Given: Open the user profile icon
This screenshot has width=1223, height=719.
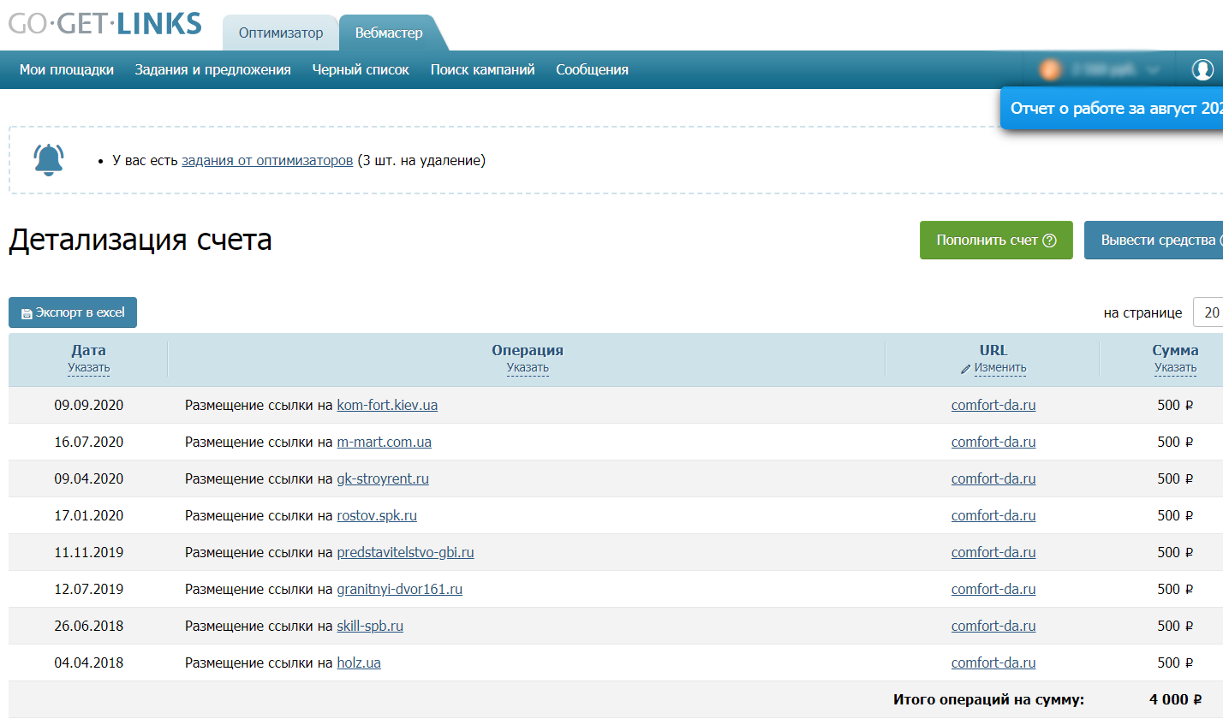Looking at the screenshot, I should pyautogui.click(x=1202, y=69).
